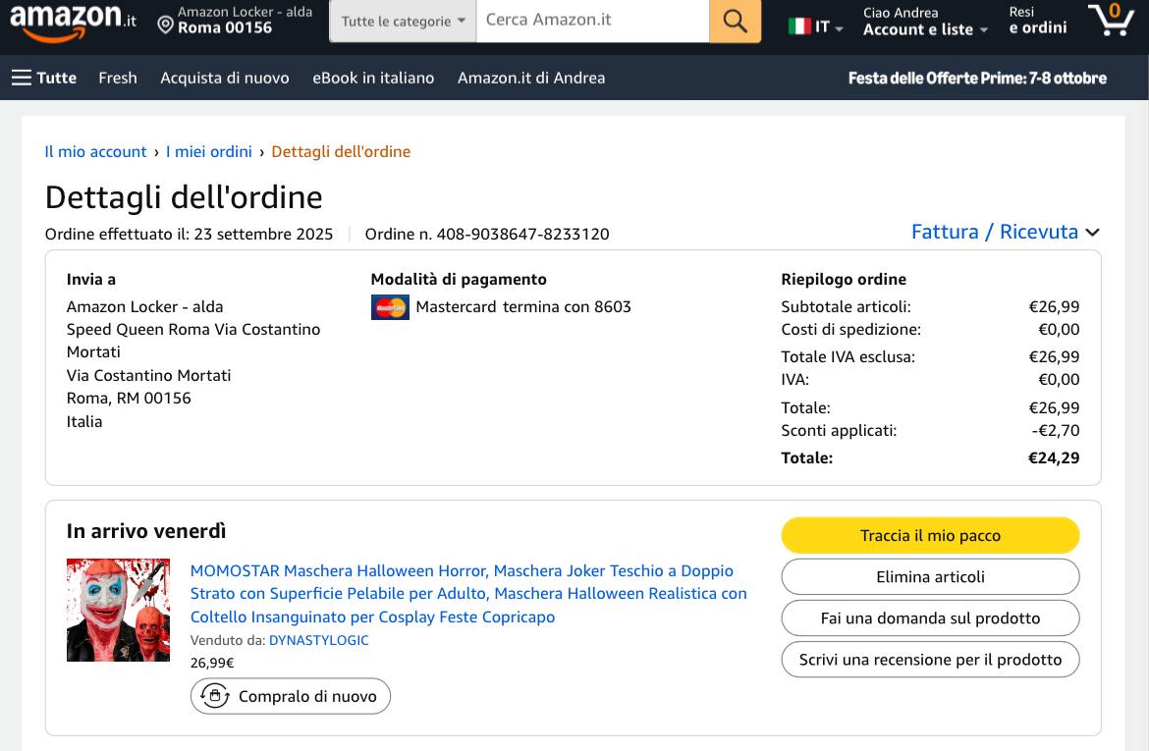Click Totale IVA esclusa €26,99 value
This screenshot has width=1149, height=751.
(x=1054, y=356)
